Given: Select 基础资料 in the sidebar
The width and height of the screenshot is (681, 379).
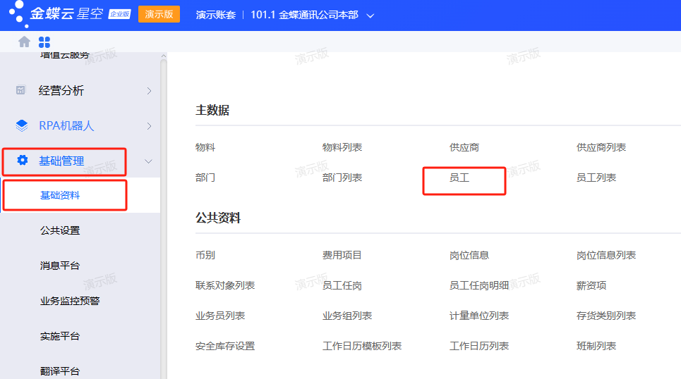Looking at the screenshot, I should tap(60, 195).
